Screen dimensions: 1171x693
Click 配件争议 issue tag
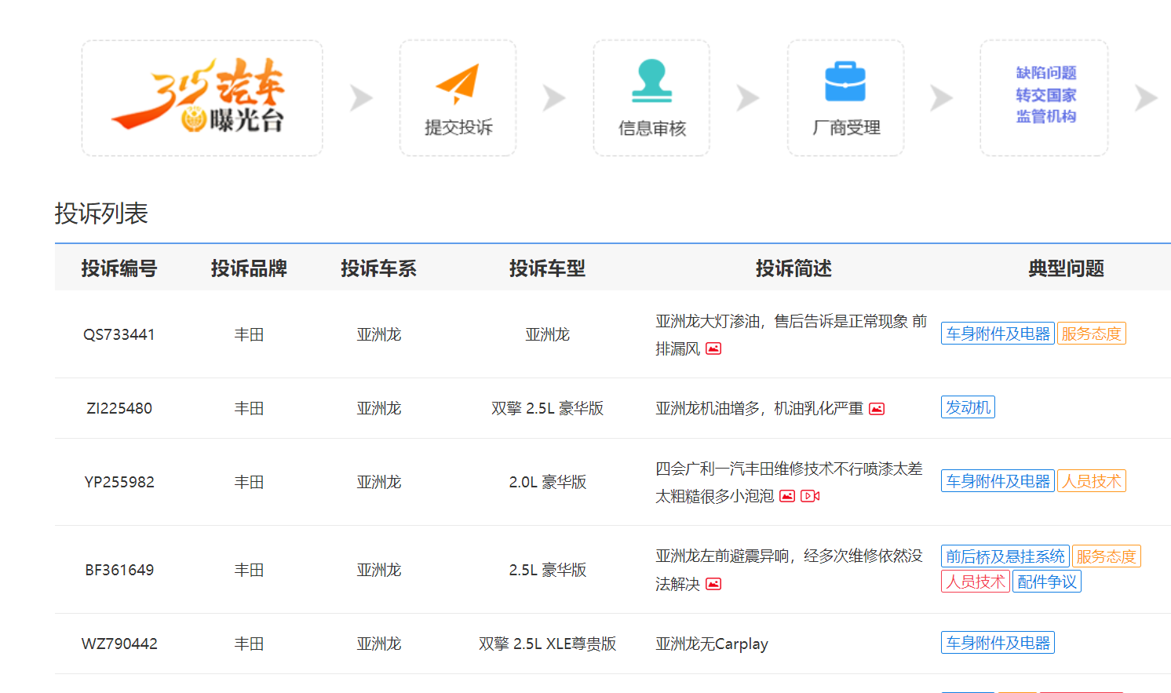click(1047, 582)
